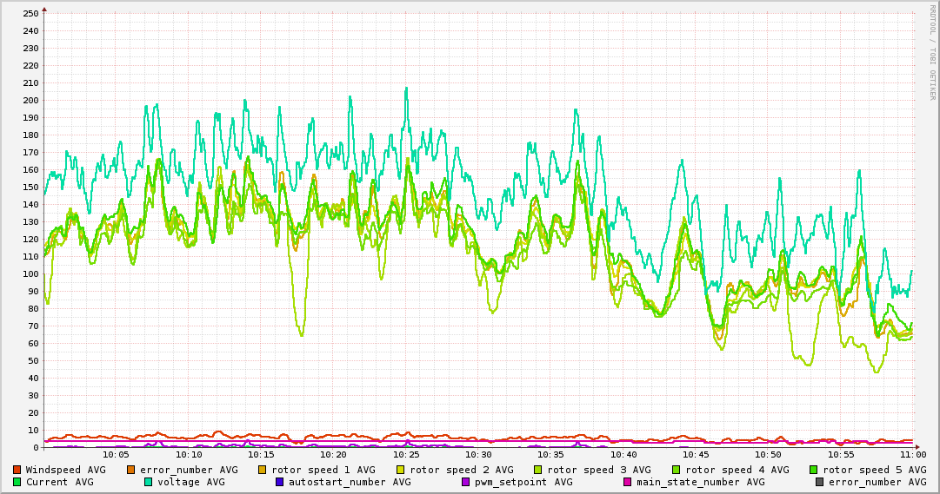Select the 'rotor speed 3 AVG' legend label
Viewport: 940px width, 494px height.
pos(599,470)
